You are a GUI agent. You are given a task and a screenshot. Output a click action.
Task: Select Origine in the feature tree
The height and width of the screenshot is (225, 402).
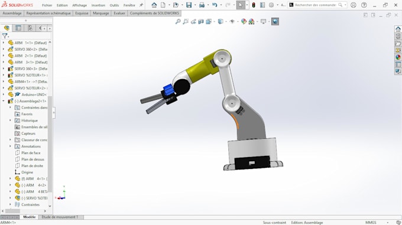coord(27,172)
